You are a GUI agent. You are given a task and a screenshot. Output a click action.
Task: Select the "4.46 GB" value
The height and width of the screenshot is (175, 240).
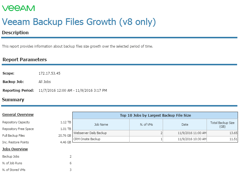(x=65, y=142)
